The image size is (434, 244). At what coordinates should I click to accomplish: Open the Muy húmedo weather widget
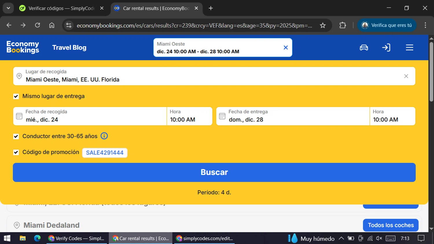pos(311,239)
